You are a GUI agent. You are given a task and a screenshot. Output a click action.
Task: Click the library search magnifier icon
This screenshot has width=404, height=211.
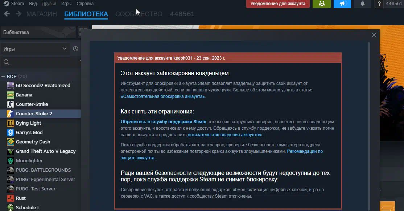[x=7, y=62]
